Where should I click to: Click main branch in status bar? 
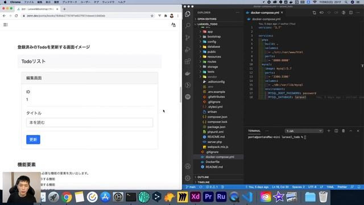tap(191, 187)
